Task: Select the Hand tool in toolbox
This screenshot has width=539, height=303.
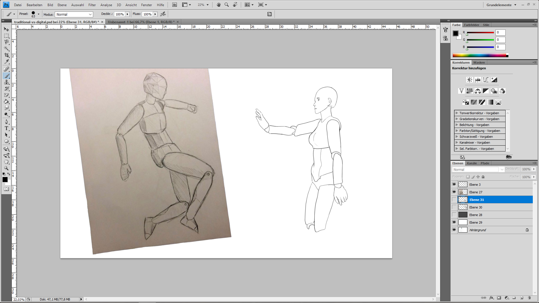Action: tap(6, 162)
